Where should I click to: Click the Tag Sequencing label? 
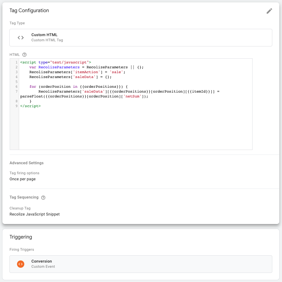click(24, 197)
